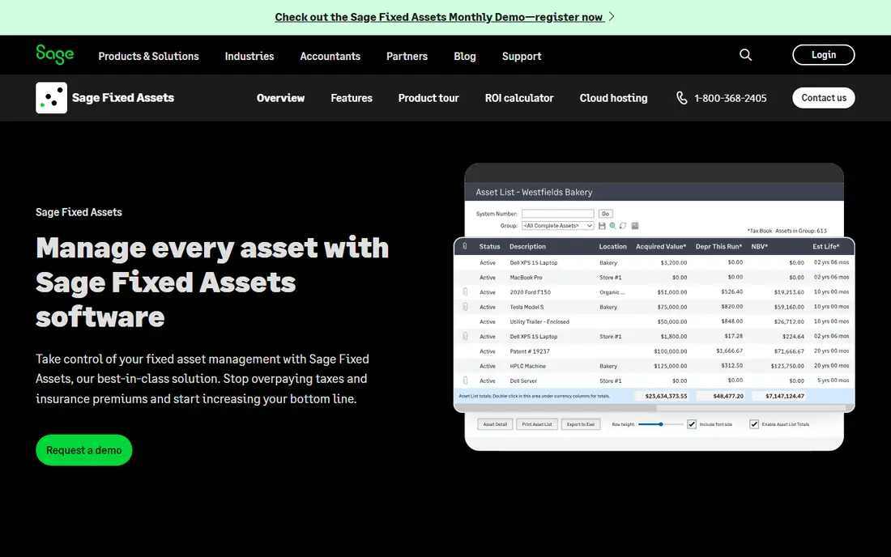This screenshot has width=891, height=557.
Task: Click the Est Life column header
Action: point(825,246)
